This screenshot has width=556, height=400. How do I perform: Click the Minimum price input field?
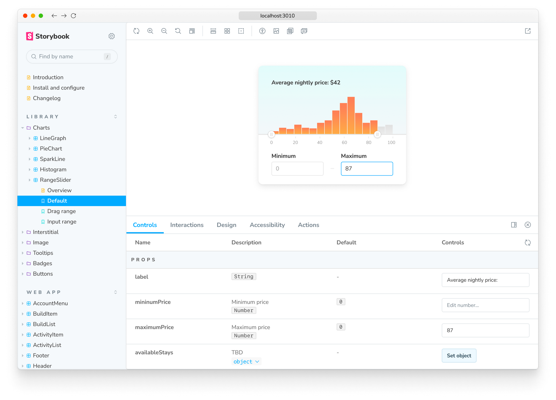[x=297, y=169]
